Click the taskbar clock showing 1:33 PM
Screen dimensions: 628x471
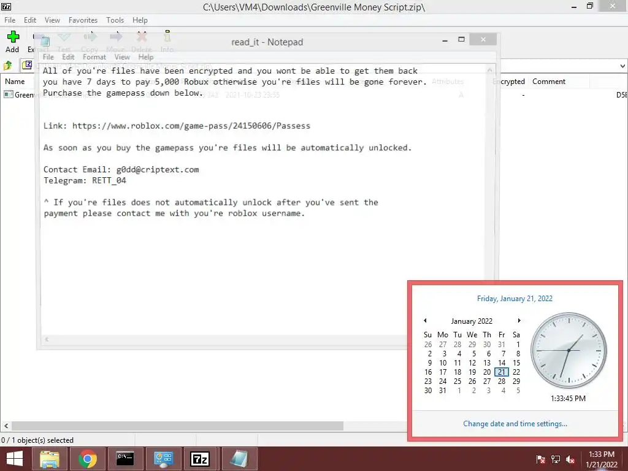point(602,459)
